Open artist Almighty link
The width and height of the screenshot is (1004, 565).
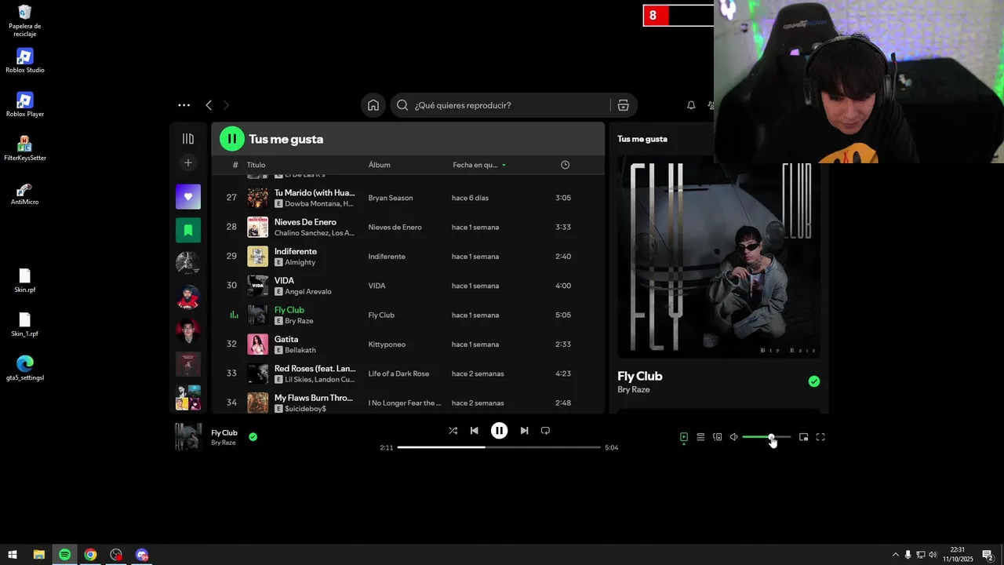pyautogui.click(x=300, y=262)
